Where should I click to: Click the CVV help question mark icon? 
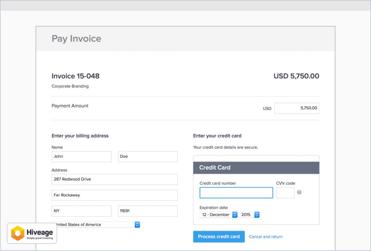coord(299,192)
